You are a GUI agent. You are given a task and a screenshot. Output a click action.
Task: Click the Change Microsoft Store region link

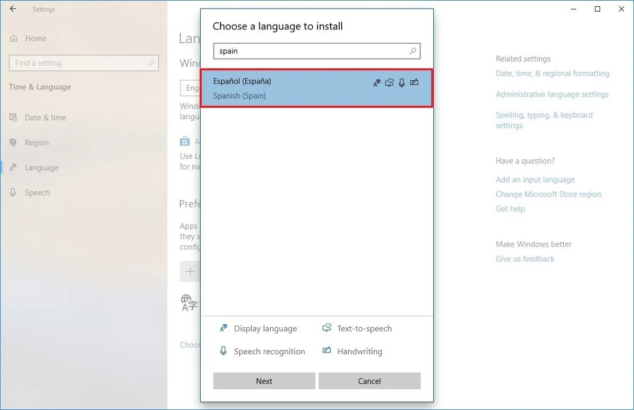548,194
